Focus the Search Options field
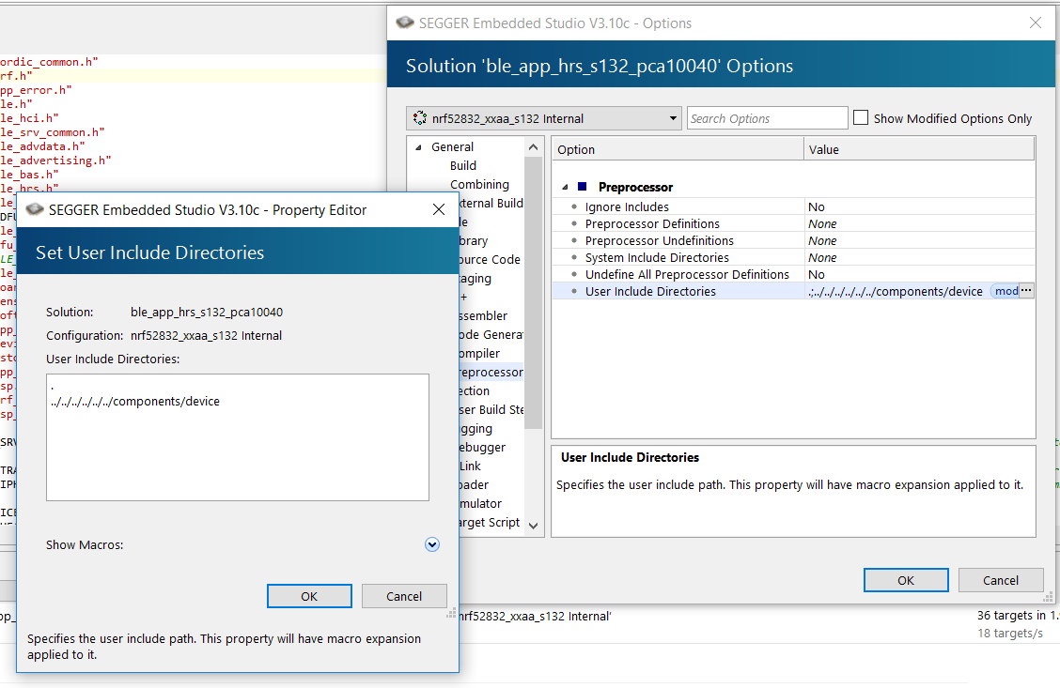 pyautogui.click(x=767, y=118)
